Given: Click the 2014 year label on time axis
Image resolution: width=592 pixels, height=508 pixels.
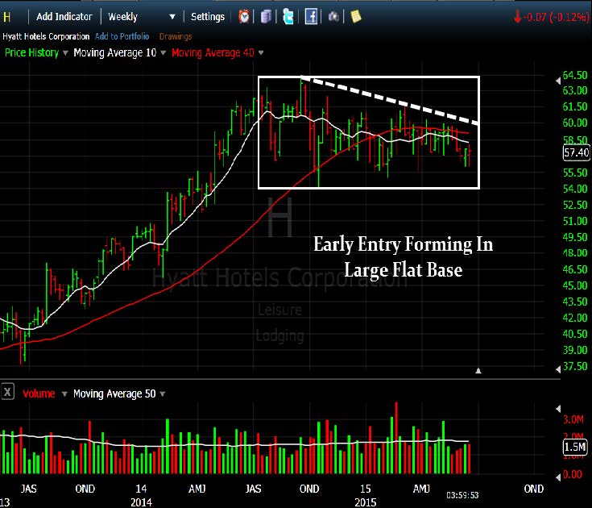Looking at the screenshot, I should tap(141, 502).
